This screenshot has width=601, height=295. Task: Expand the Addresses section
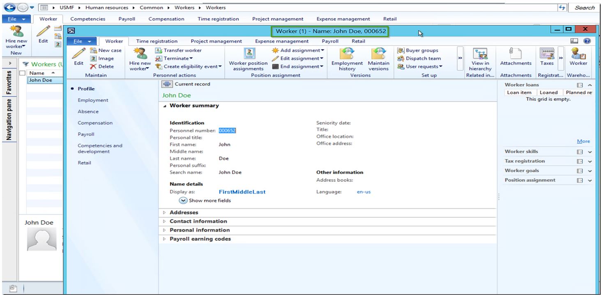(x=184, y=212)
